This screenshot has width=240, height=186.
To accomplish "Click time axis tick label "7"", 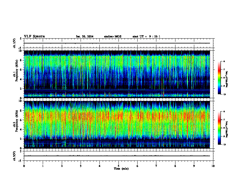I will coord(156,166).
